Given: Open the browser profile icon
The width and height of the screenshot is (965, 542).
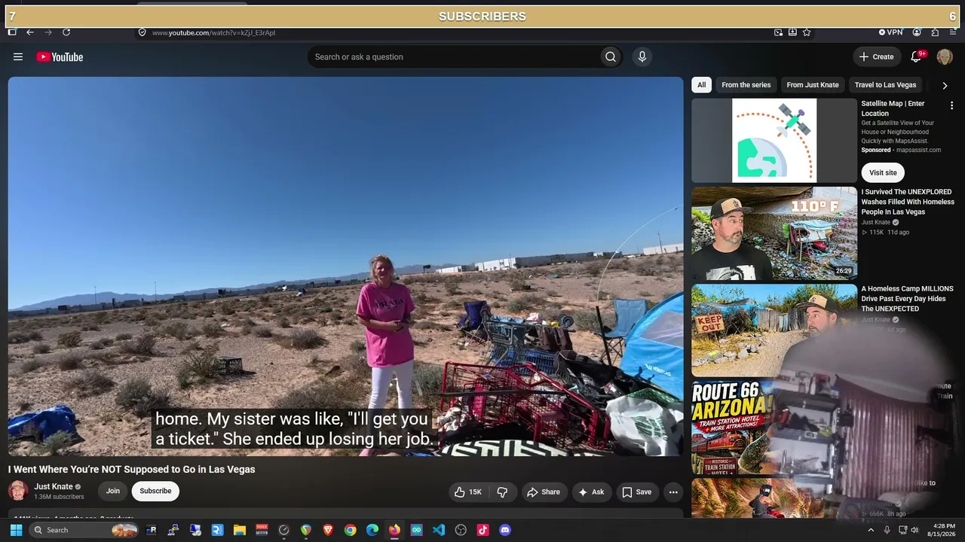Looking at the screenshot, I should (x=917, y=32).
